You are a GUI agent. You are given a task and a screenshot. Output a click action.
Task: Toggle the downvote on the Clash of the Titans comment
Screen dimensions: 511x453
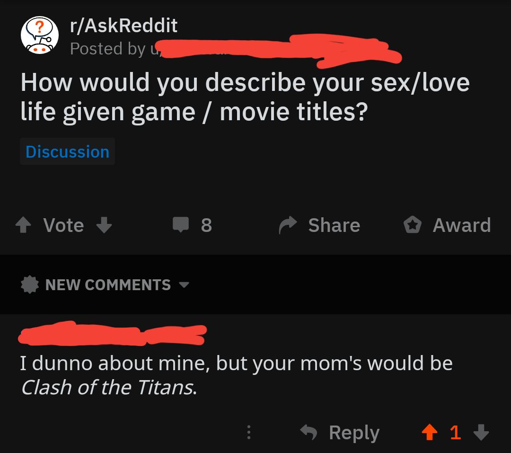pos(481,432)
